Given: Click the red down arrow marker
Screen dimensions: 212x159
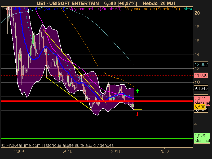Looking at the screenshot, I should pyautogui.click(x=137, y=114).
